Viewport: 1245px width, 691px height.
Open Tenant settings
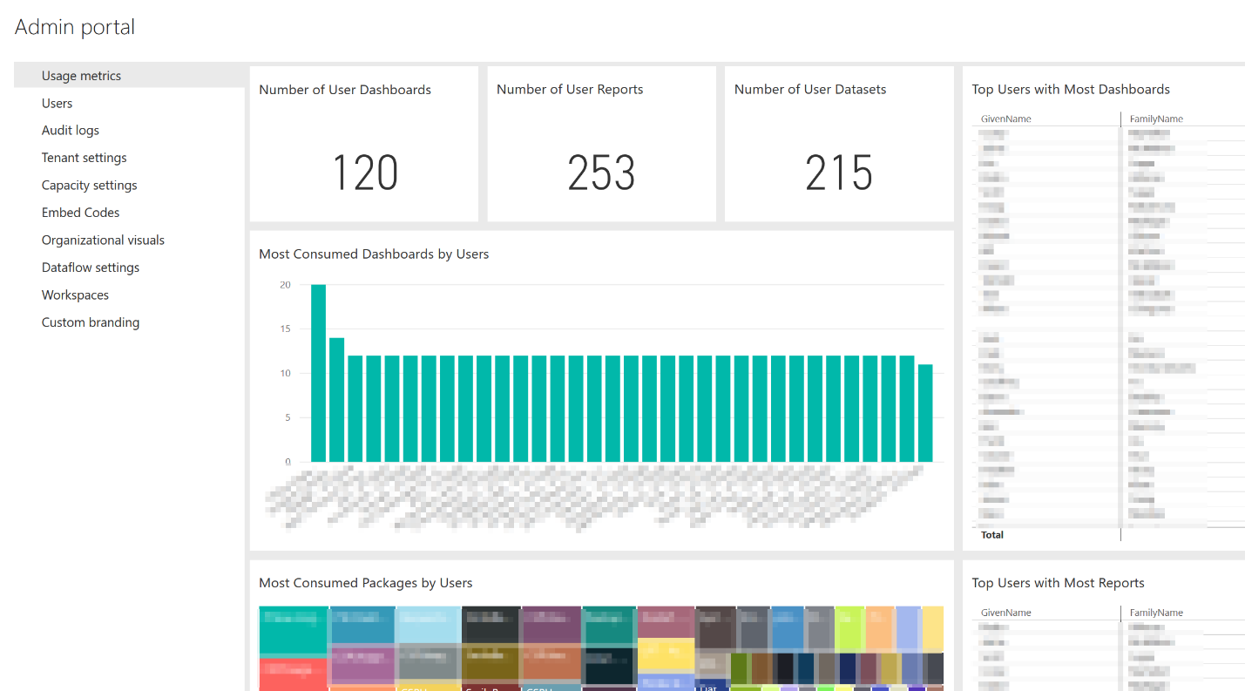(84, 158)
